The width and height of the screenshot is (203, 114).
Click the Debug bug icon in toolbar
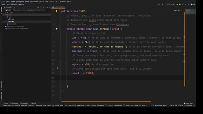[180, 4]
